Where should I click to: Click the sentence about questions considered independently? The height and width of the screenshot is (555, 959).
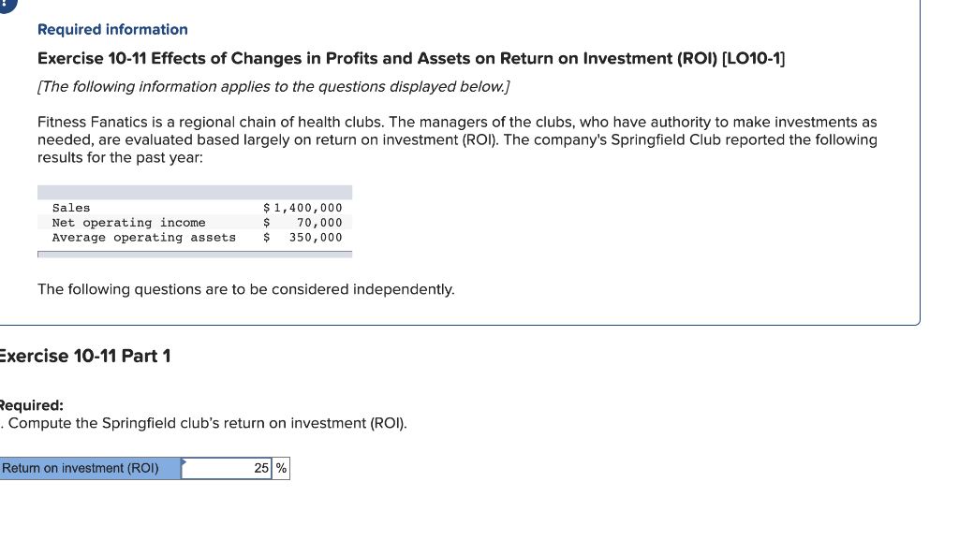pyautogui.click(x=246, y=289)
